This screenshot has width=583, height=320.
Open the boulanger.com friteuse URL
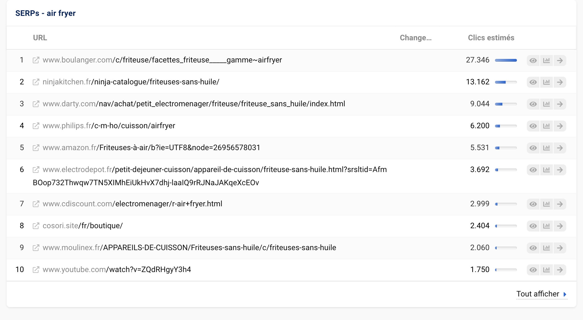point(162,60)
